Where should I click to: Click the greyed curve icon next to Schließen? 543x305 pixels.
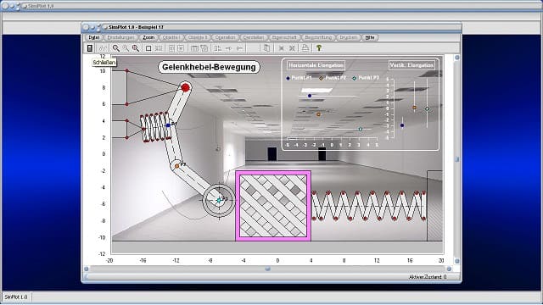pos(103,48)
